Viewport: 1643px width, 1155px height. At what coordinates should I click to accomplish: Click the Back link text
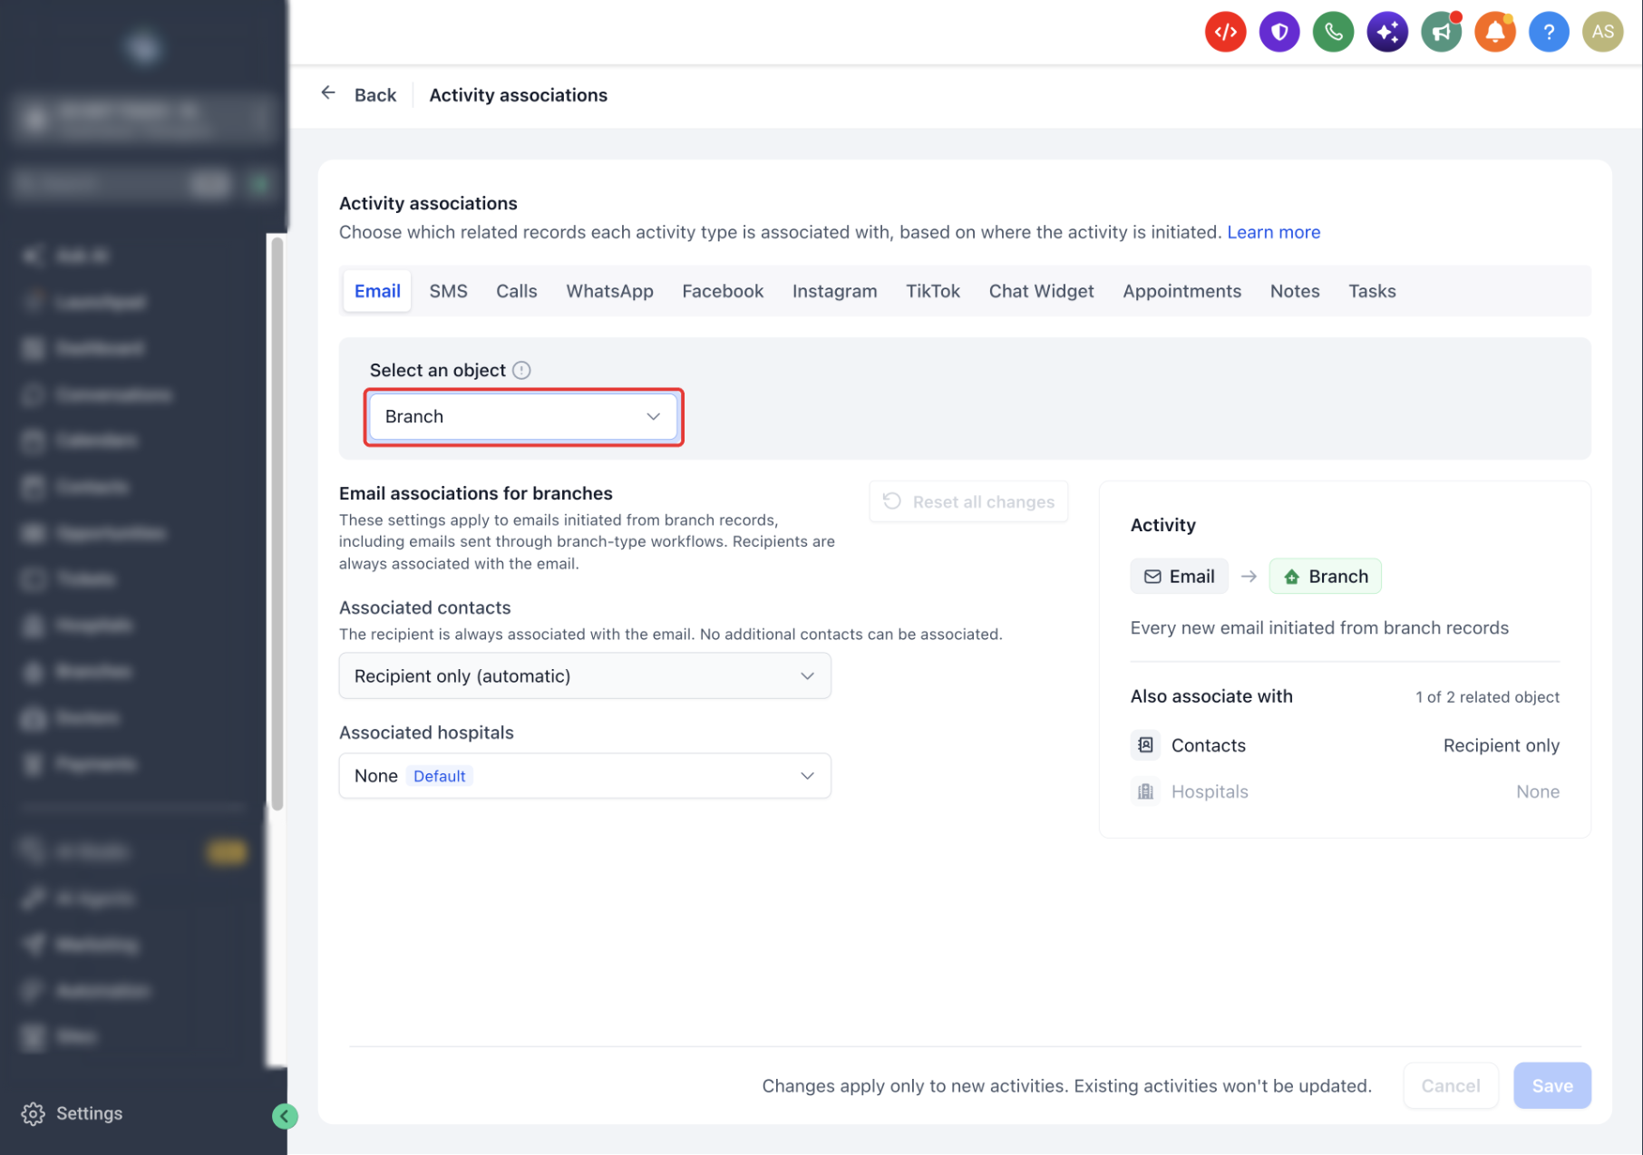point(375,95)
